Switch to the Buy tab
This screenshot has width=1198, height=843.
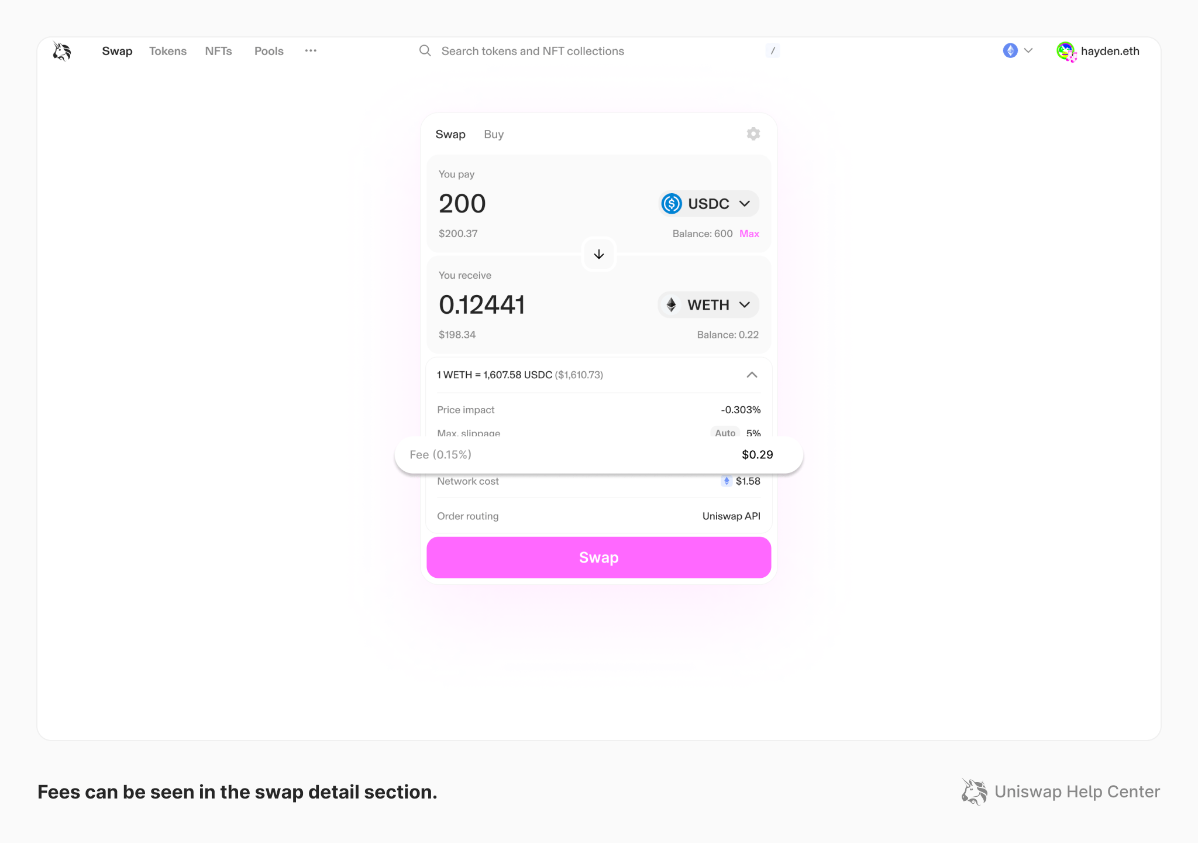pyautogui.click(x=493, y=134)
